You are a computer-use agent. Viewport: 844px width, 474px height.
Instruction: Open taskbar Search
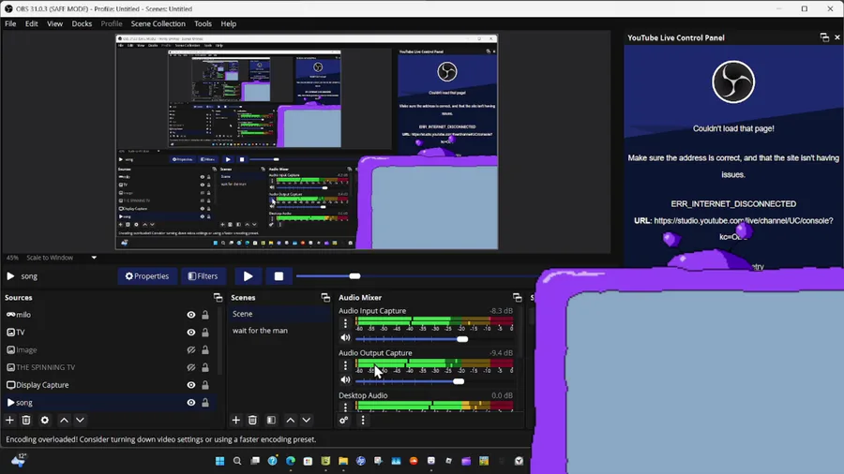(237, 461)
